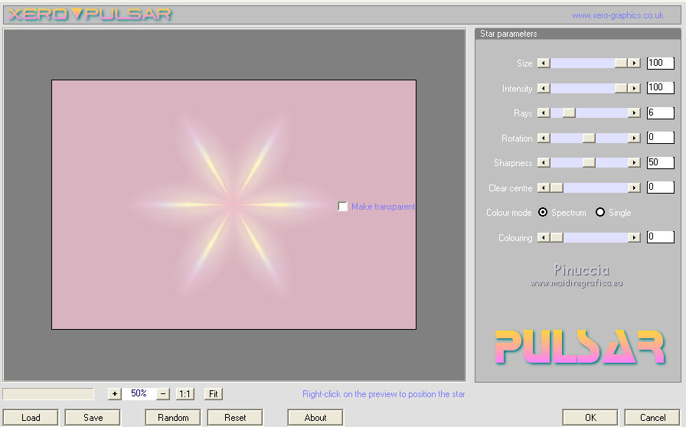
Task: Zoom in with the plus button
Action: click(x=115, y=394)
